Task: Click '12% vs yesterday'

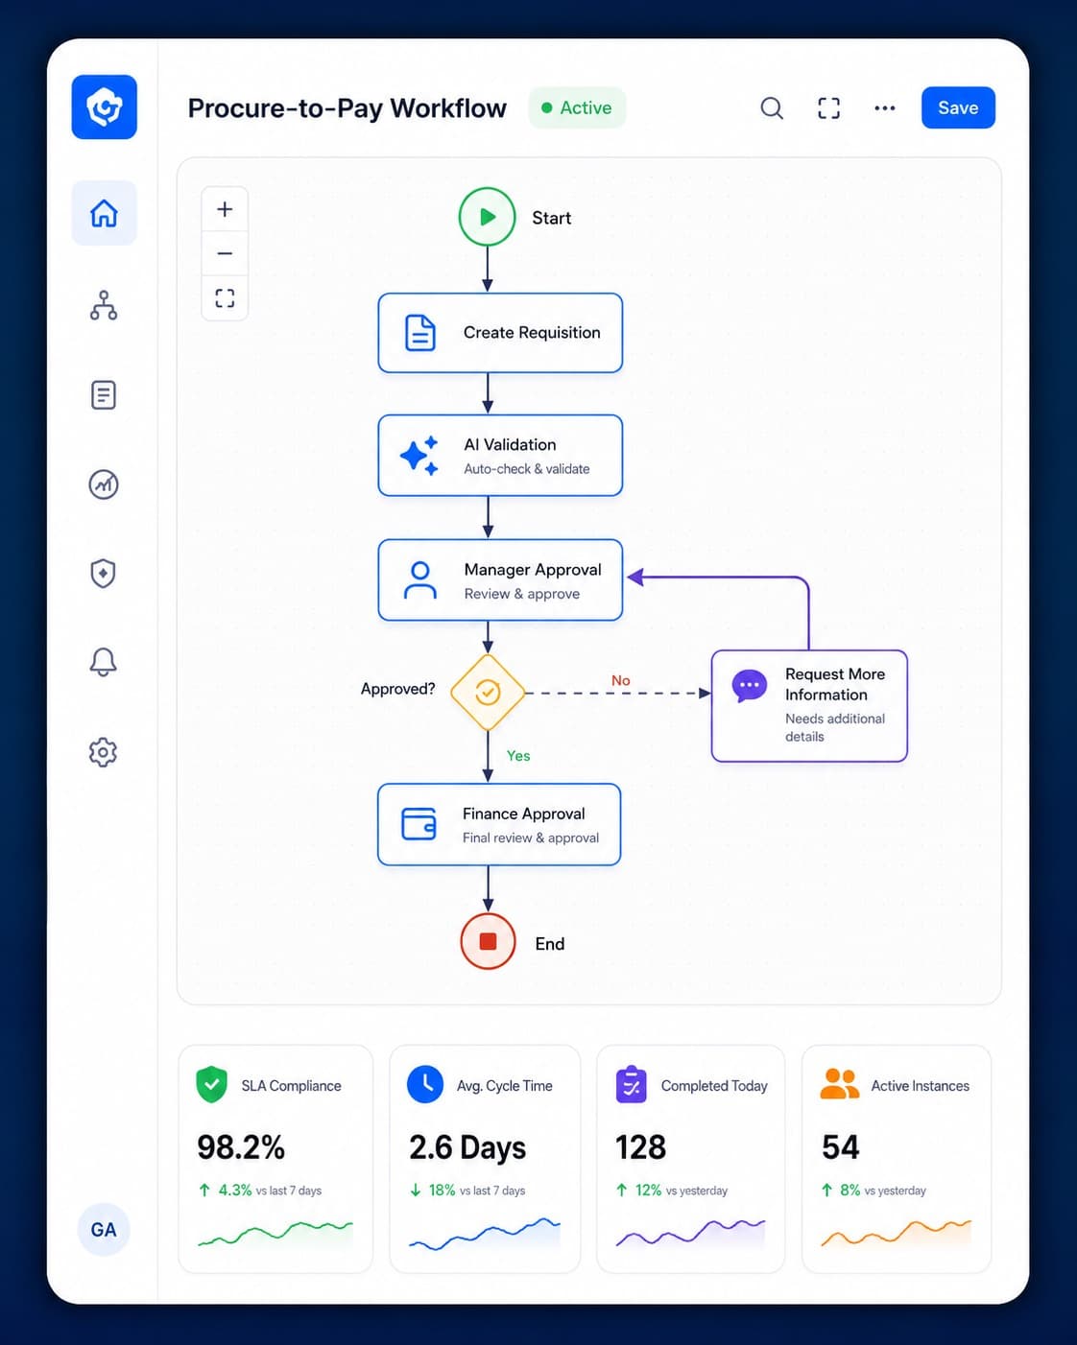Action: 672,1191
